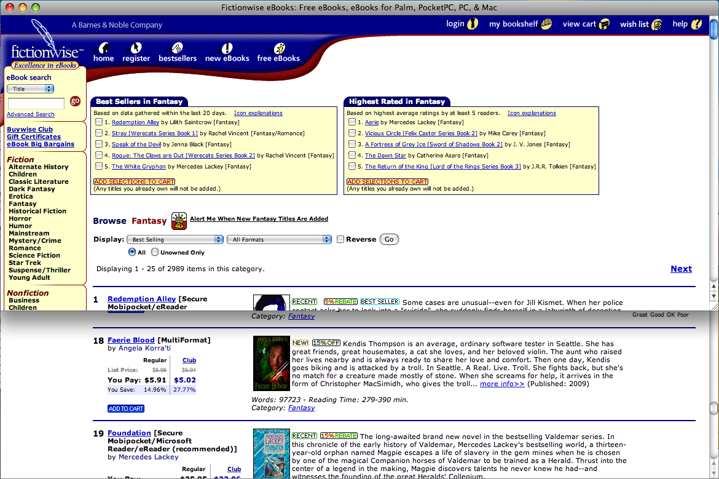Click the home navigation icon
719x479 pixels.
point(103,48)
